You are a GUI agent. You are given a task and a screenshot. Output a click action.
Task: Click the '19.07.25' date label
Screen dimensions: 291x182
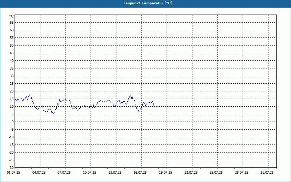(x=166, y=173)
